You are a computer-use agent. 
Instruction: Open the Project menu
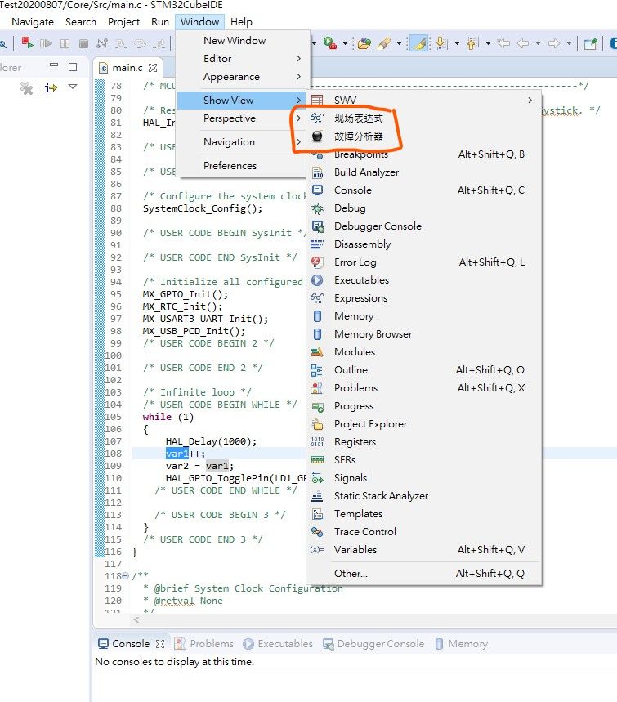pyautogui.click(x=123, y=21)
